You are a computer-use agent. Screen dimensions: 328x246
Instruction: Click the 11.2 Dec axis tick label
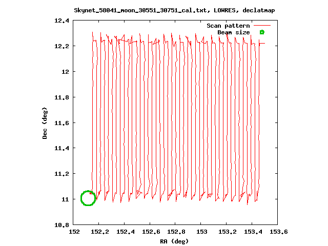click(x=61, y=174)
